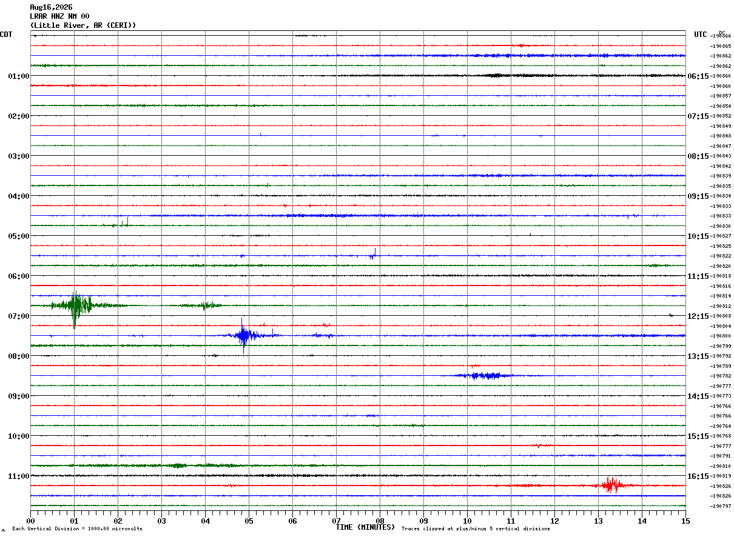Click the 08 minute tick on x-axis
734x537 pixels.
point(380,521)
